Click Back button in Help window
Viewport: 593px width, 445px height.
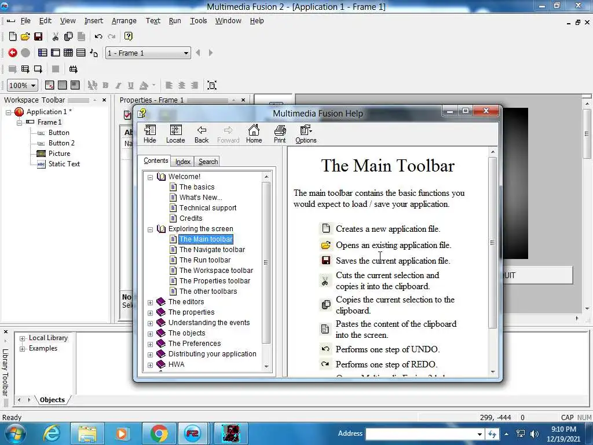pyautogui.click(x=202, y=134)
